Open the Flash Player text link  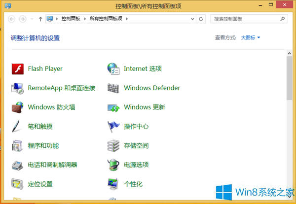45,69
